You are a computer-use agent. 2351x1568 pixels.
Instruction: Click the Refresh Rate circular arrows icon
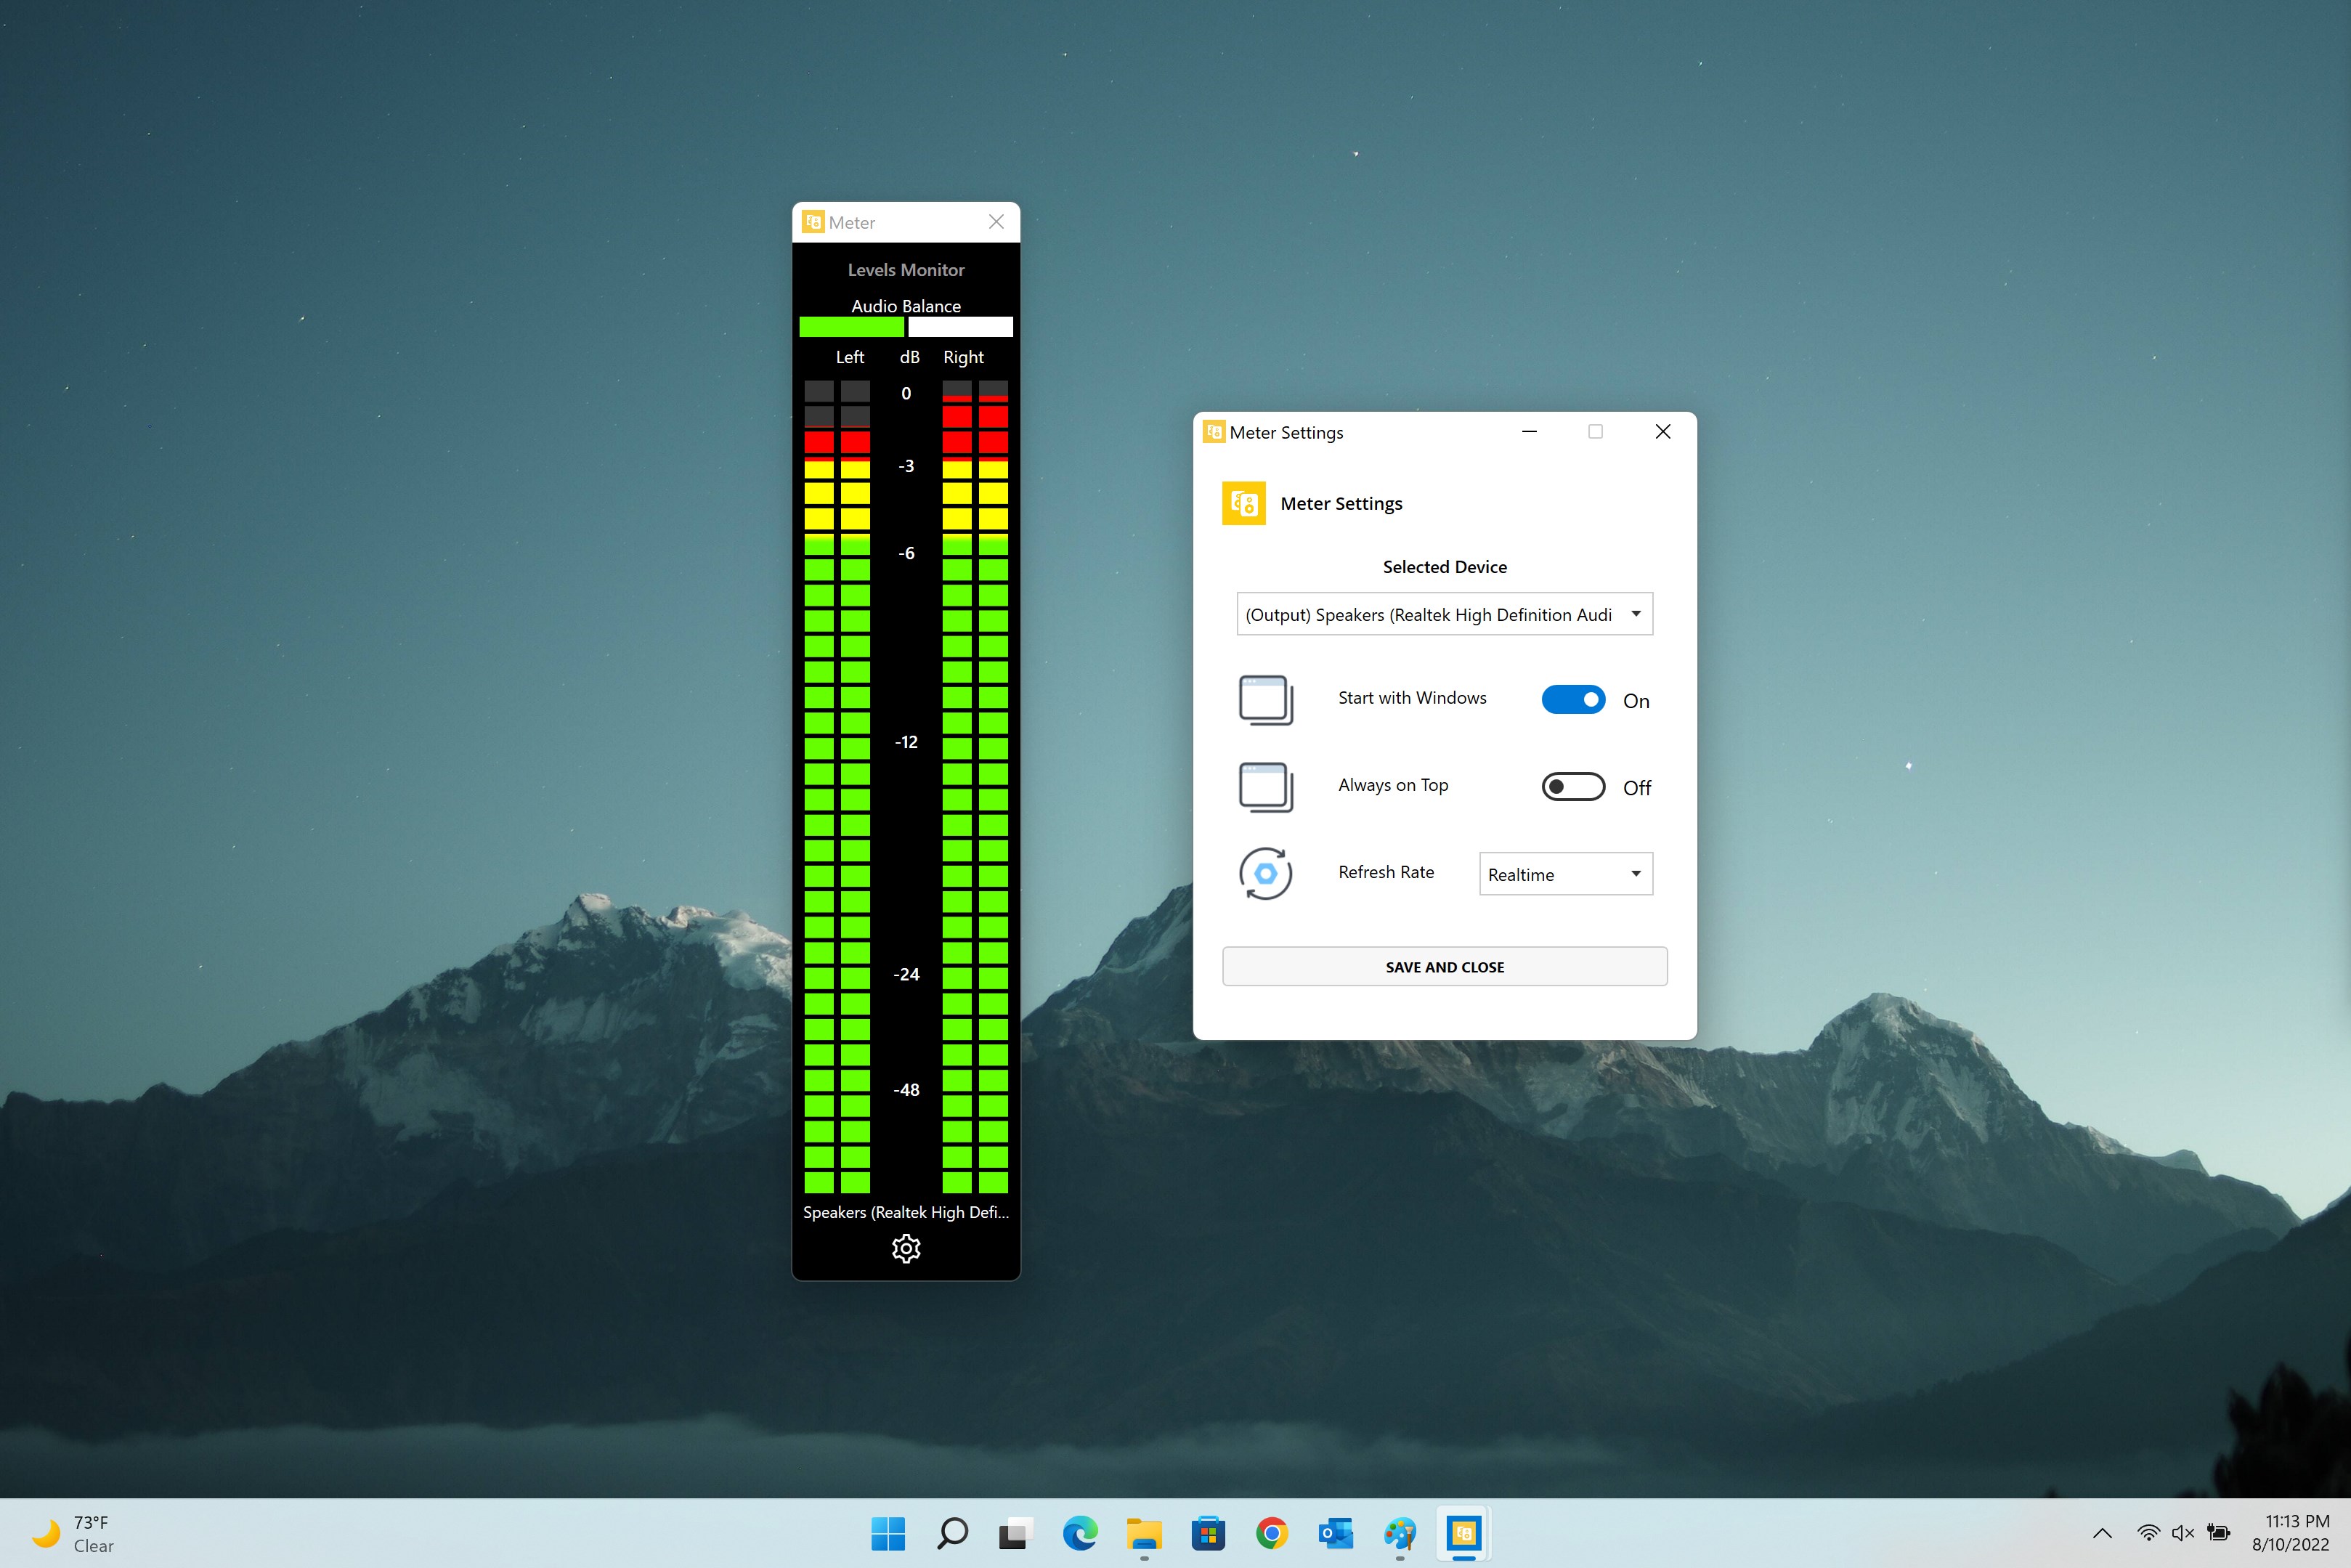tap(1265, 873)
